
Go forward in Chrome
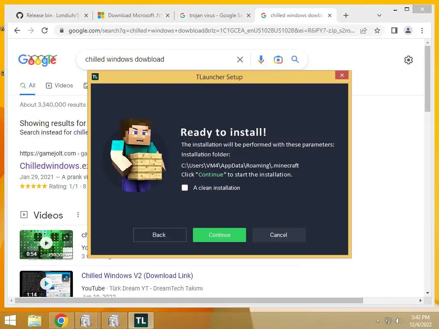31,30
